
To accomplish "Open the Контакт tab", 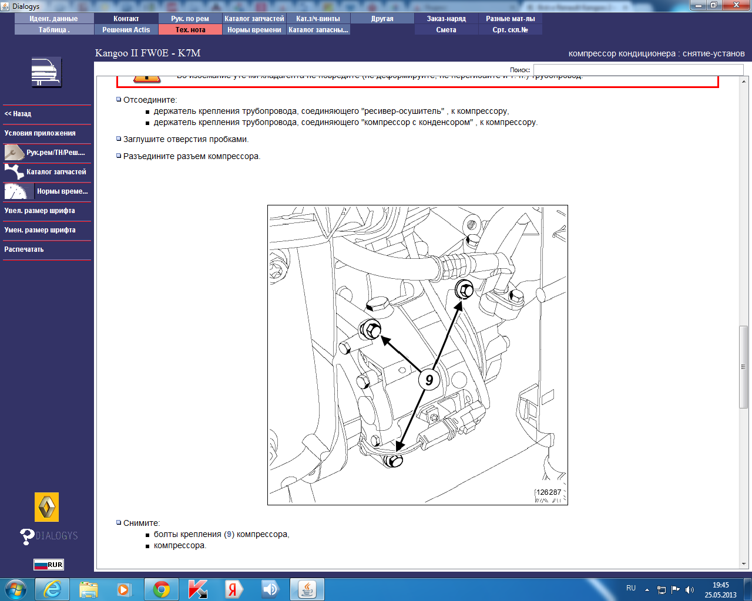I will coord(126,19).
